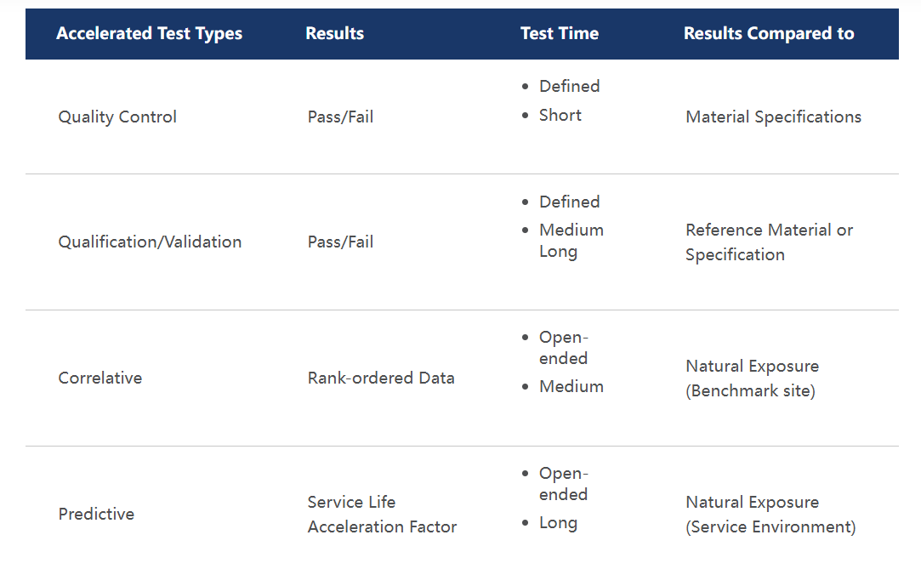The width and height of the screenshot is (921, 569).
Task: Click Reference Material or Specification text
Action: click(770, 242)
